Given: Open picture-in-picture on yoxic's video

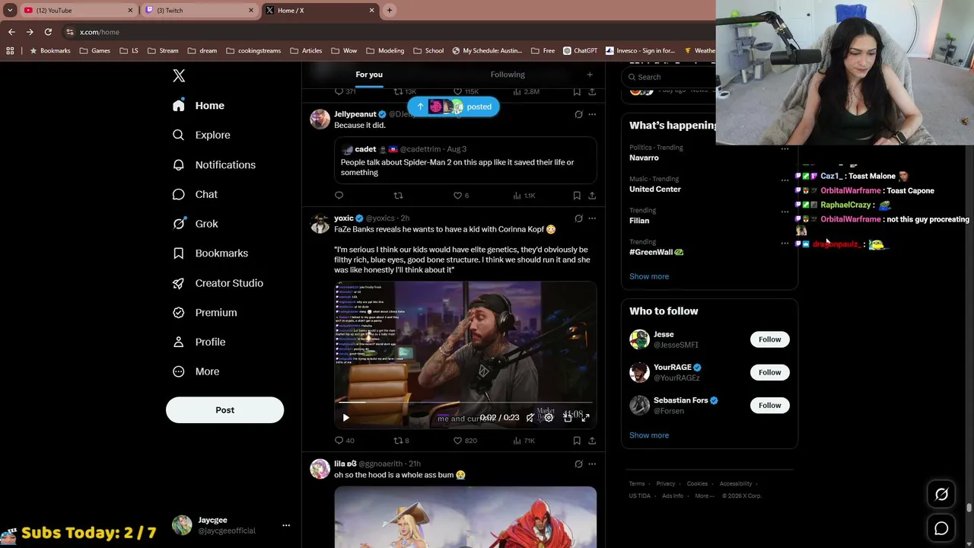Looking at the screenshot, I should 567,417.
